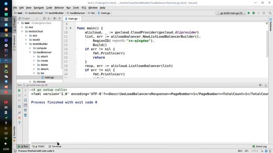Viewport: 273px width, 153px height.
Task: Hide the Project panel with the hide icon
Action: click(x=60, y=18)
